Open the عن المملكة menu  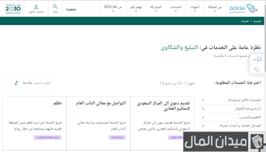coord(215,7)
